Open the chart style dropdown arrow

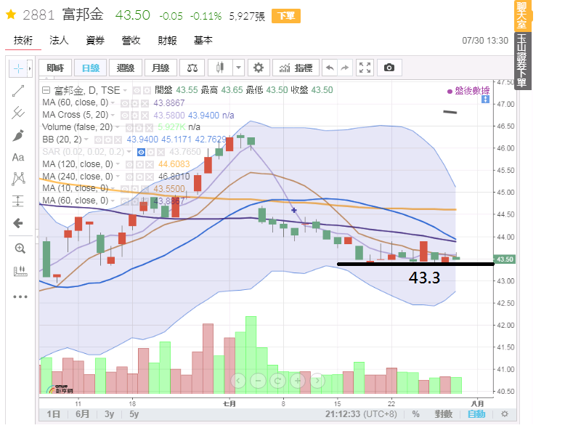238,68
